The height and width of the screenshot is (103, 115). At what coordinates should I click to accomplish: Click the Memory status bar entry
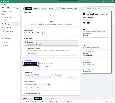[67, 102]
